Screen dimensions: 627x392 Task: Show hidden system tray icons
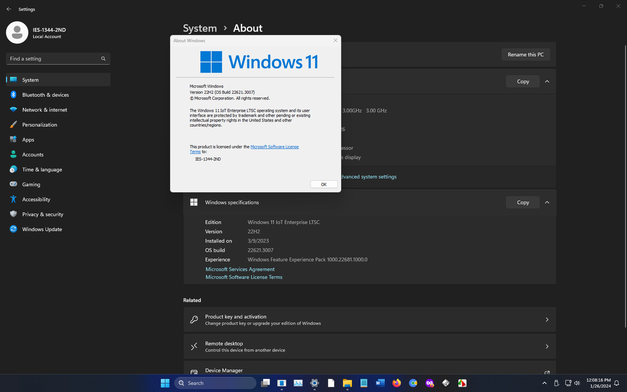coord(544,383)
